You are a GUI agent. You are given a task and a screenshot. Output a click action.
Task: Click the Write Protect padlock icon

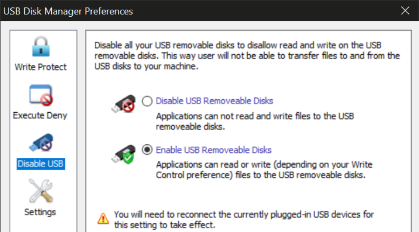click(x=41, y=47)
